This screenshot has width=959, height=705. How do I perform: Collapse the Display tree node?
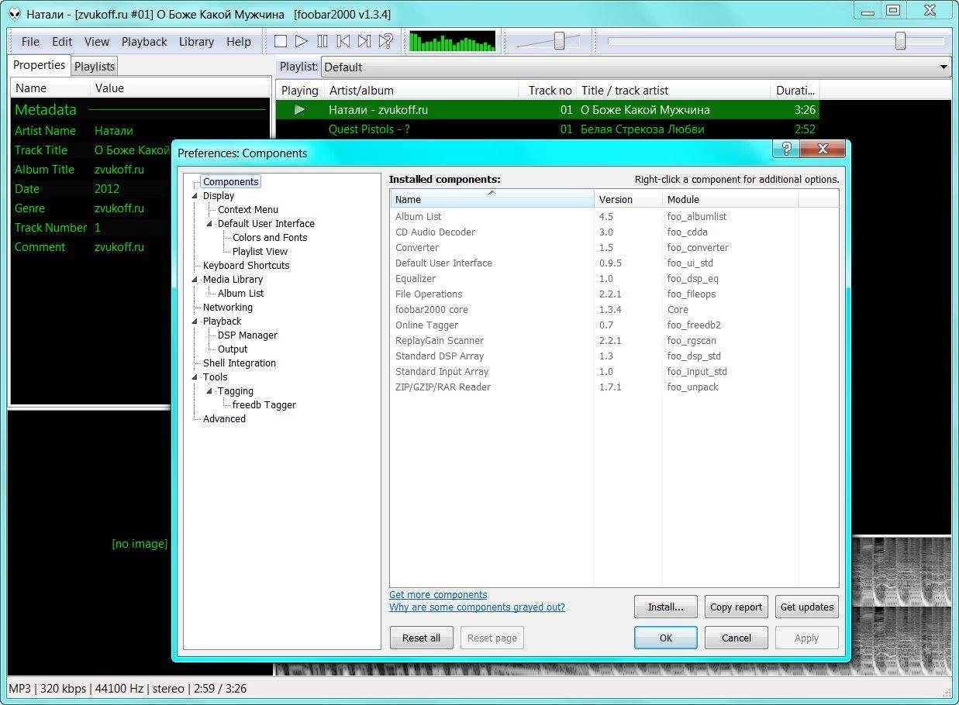point(195,196)
